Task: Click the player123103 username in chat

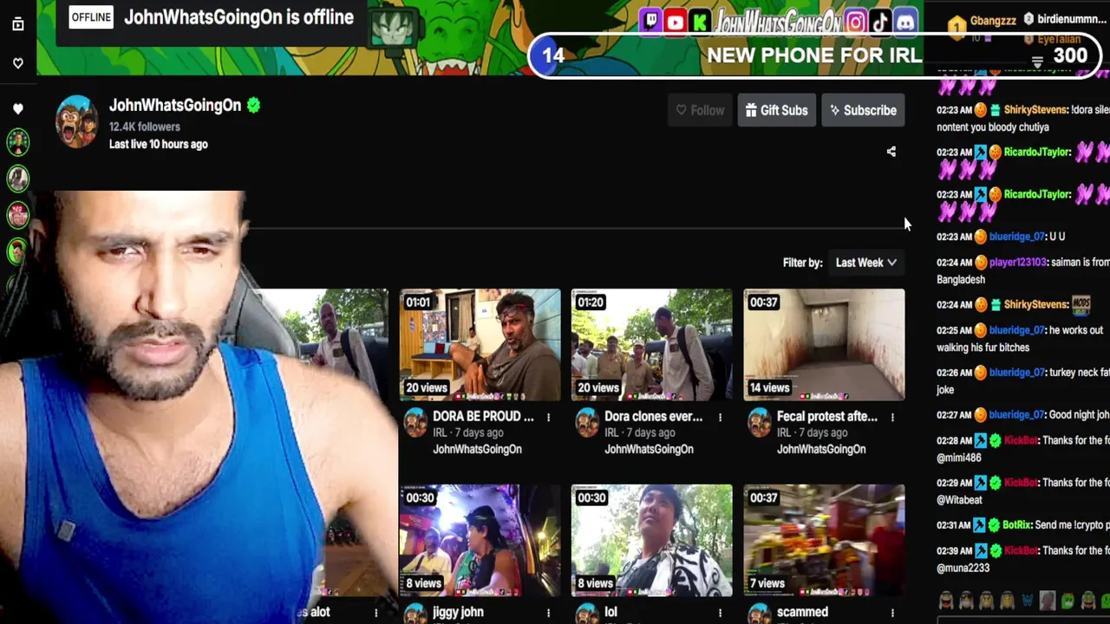Action: (x=1018, y=263)
